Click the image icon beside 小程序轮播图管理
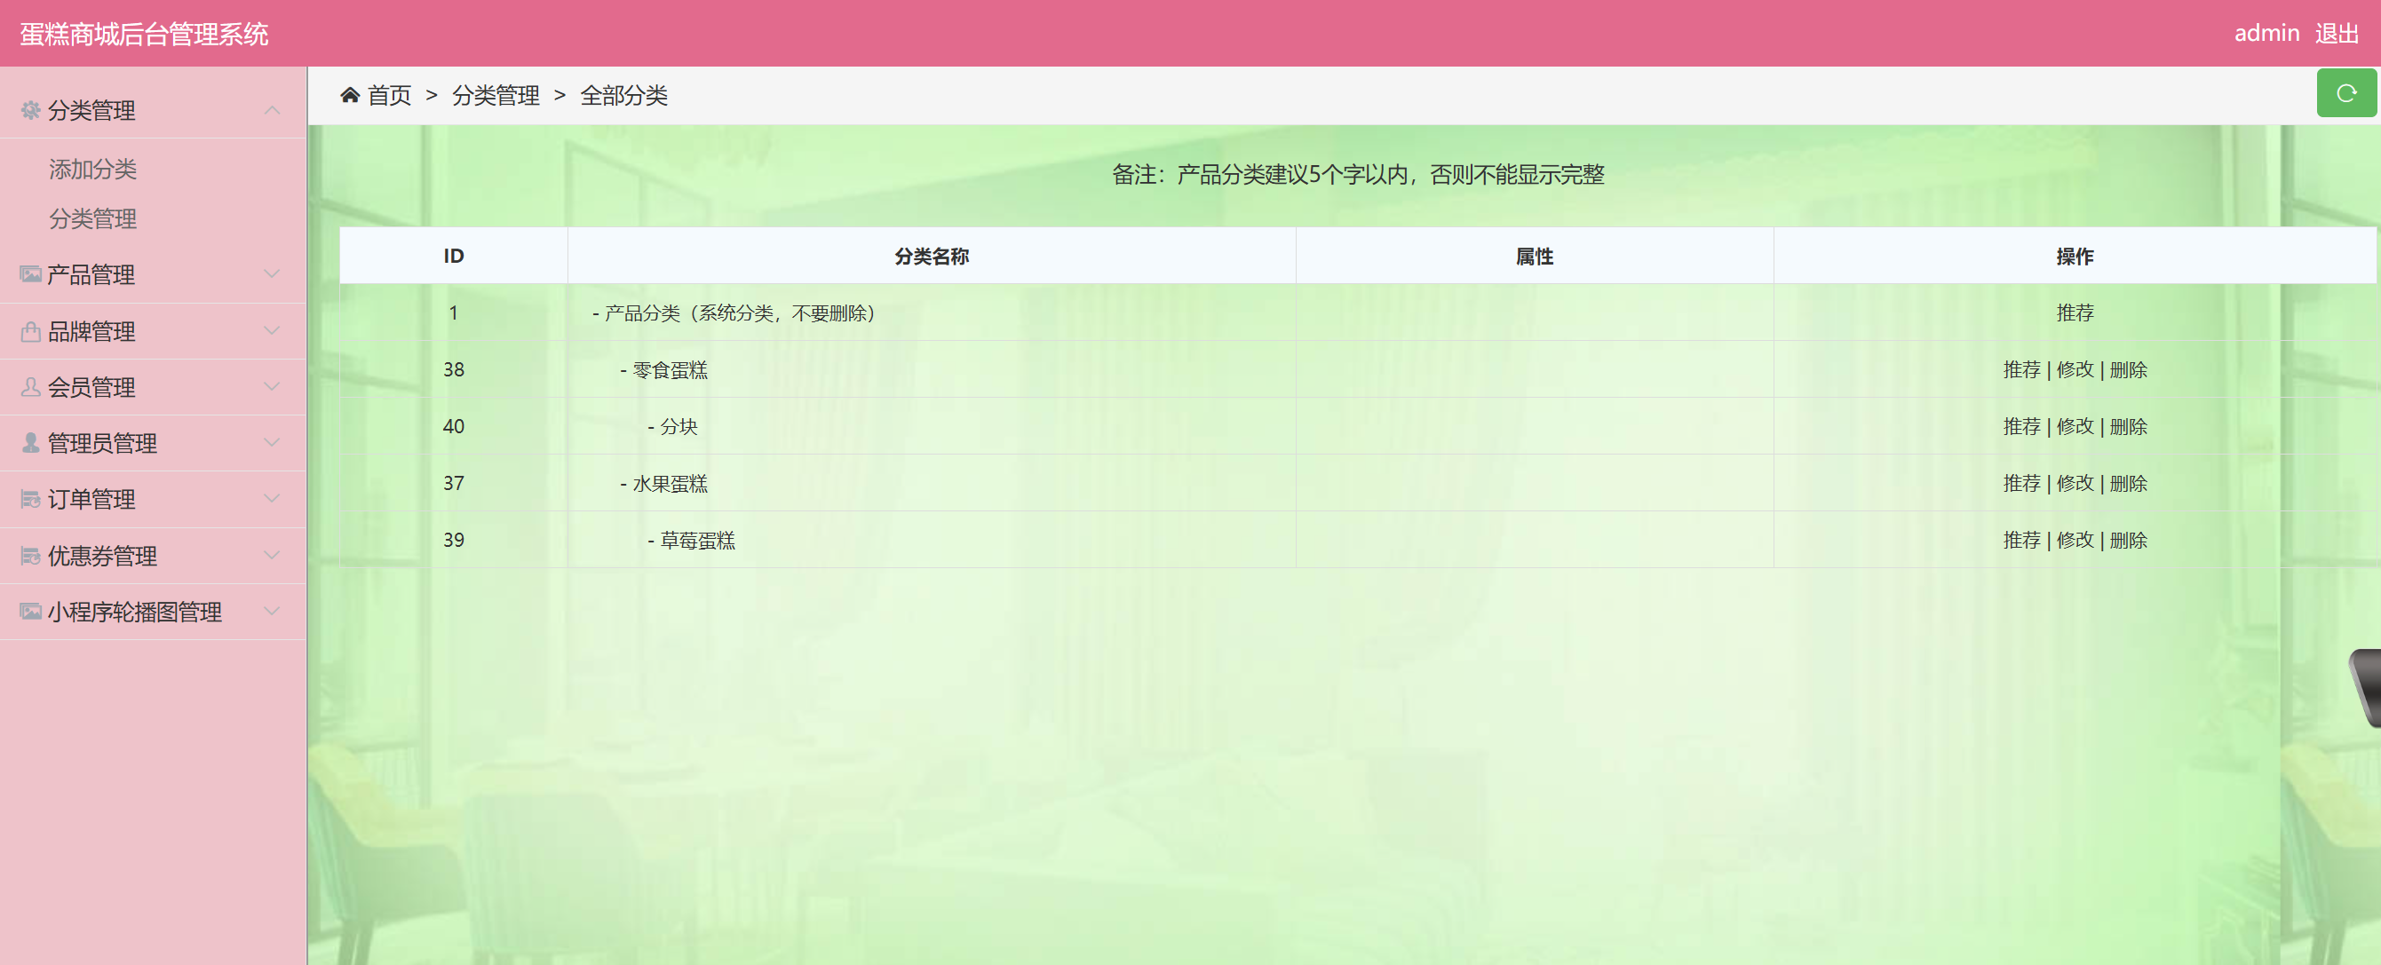 30,612
